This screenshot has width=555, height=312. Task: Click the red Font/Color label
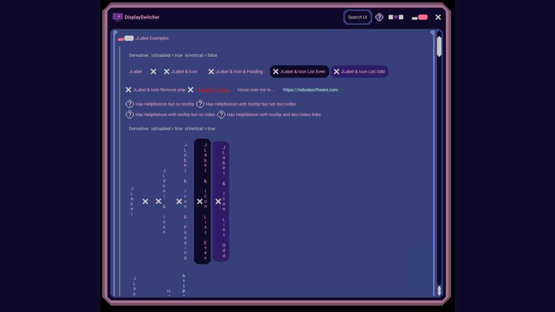point(214,90)
